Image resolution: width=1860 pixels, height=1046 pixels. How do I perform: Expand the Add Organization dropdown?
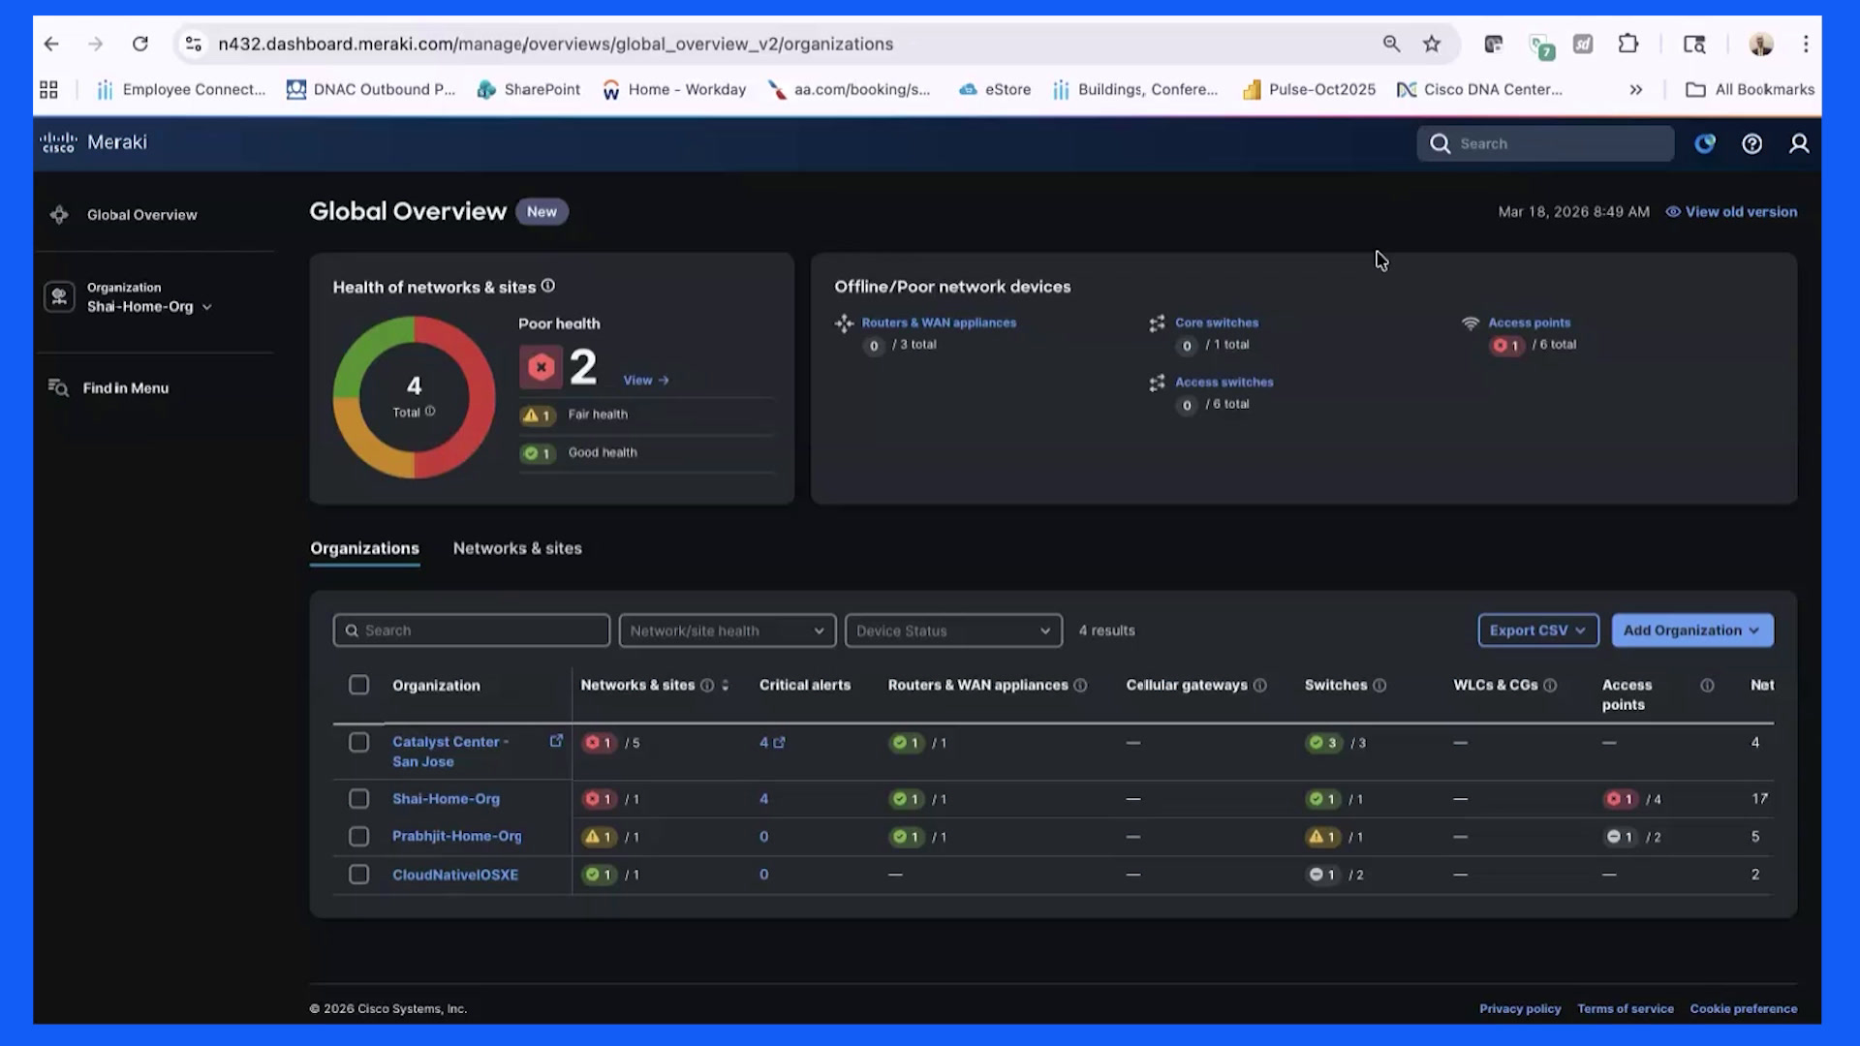[1692, 631]
